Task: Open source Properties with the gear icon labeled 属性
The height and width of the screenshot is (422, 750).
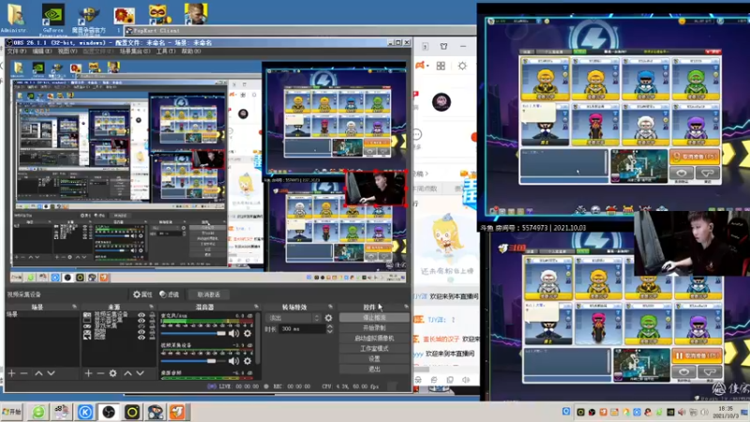Action: point(142,294)
